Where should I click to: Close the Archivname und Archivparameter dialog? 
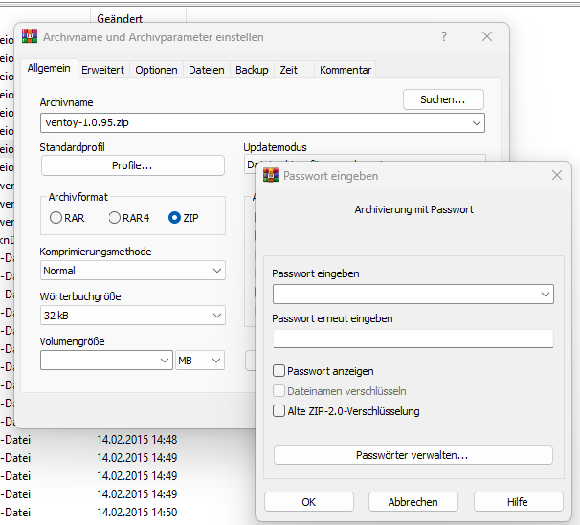[487, 36]
